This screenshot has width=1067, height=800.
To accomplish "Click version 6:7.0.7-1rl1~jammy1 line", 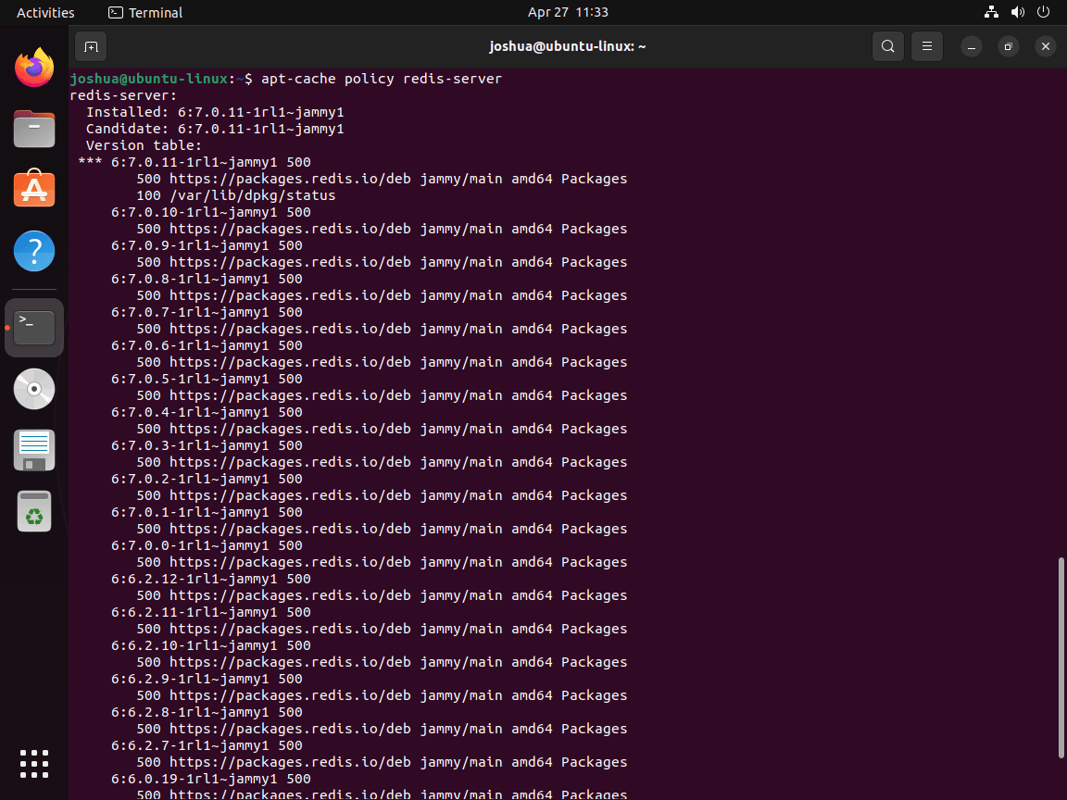I will [207, 312].
